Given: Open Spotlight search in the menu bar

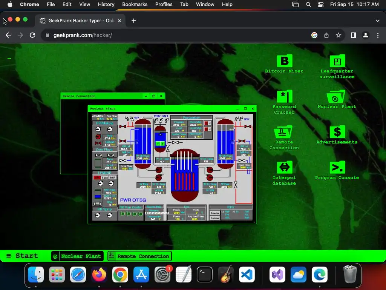Looking at the screenshot, I should [x=308, y=5].
